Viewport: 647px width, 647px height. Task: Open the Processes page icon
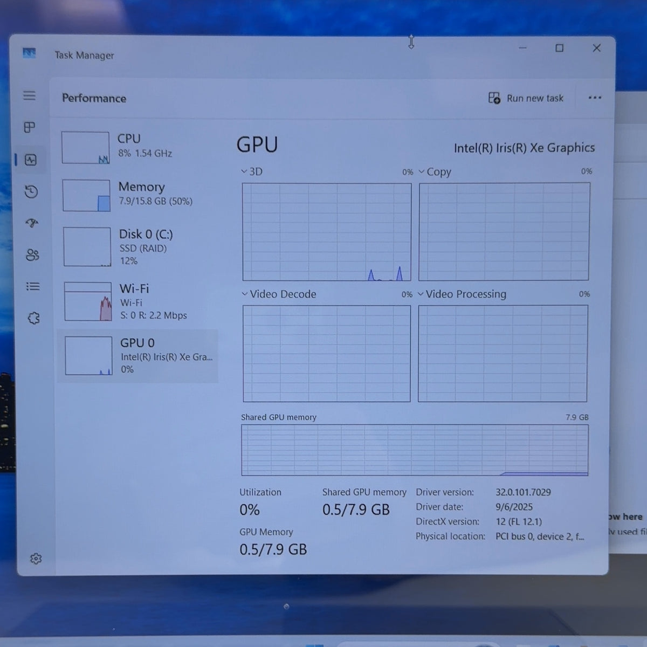click(30, 127)
